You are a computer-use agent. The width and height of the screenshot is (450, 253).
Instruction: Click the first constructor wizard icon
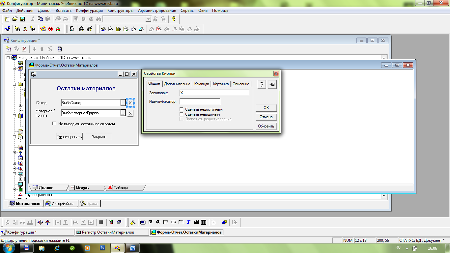point(103,29)
